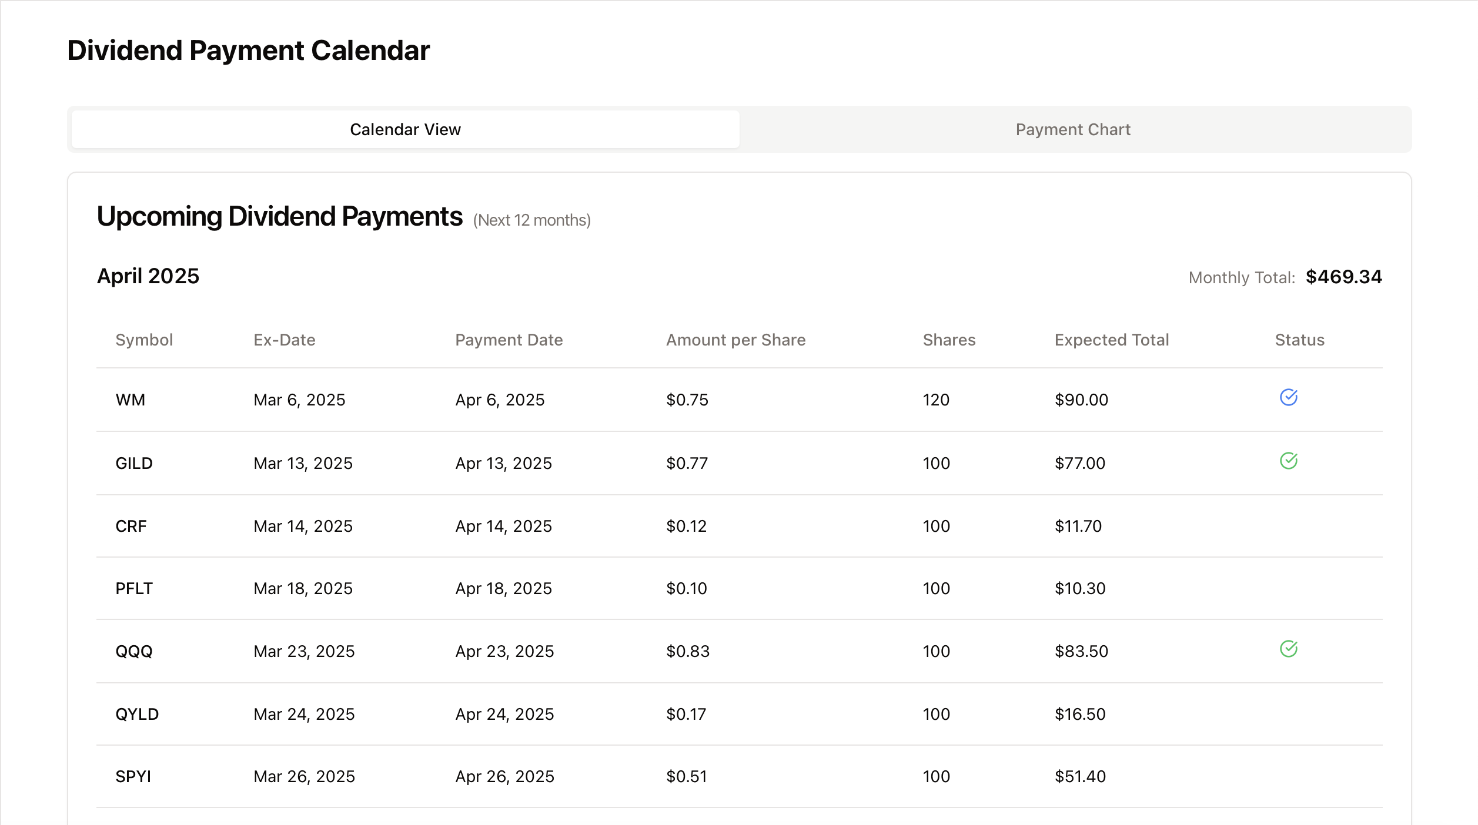The image size is (1478, 825).
Task: Click the blue check-circle icon in WM's Status column
Action: click(x=1290, y=399)
